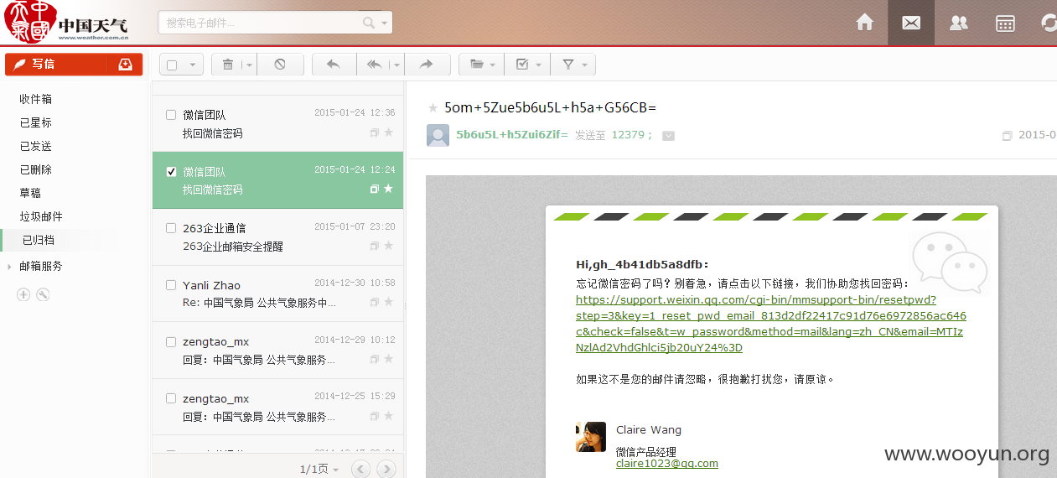Go to the Home icon in top bar

[x=864, y=23]
